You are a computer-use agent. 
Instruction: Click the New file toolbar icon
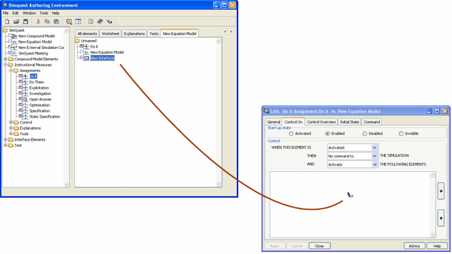pos(7,22)
